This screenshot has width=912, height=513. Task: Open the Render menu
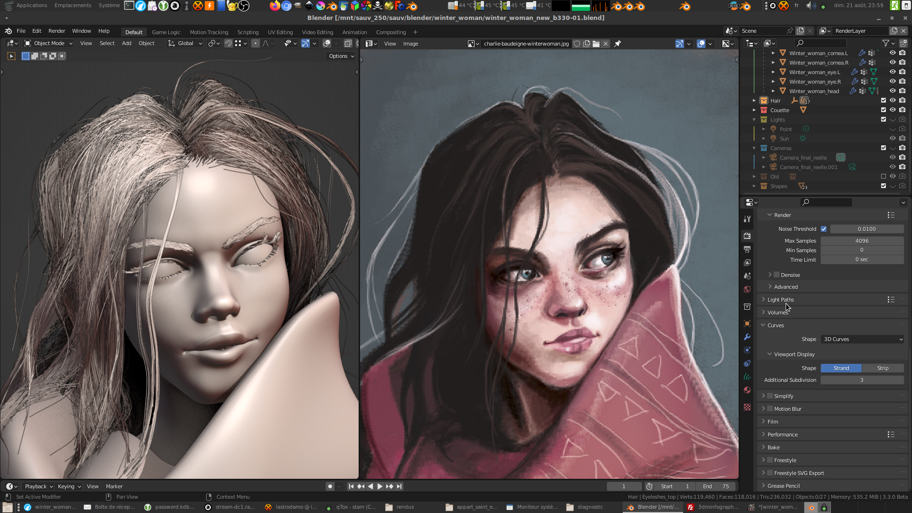[x=57, y=31]
